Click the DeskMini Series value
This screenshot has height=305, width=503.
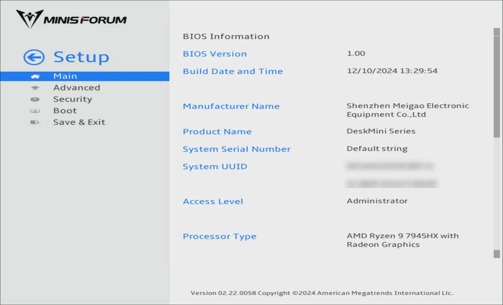click(x=381, y=131)
